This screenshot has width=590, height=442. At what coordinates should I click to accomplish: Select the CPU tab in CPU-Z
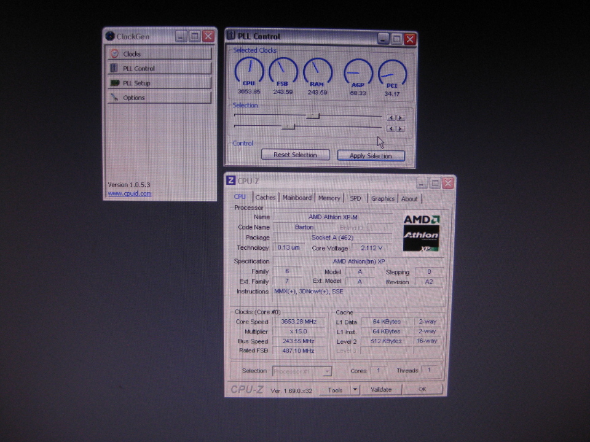[x=240, y=196]
